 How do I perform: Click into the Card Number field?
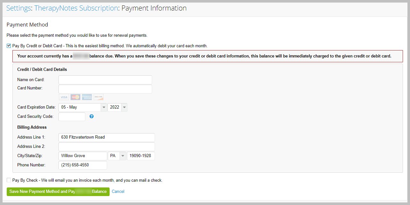point(105,89)
